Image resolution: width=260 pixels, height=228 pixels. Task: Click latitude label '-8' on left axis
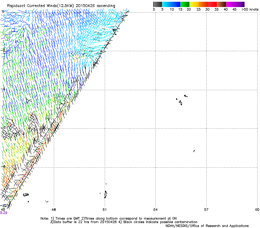3,167
